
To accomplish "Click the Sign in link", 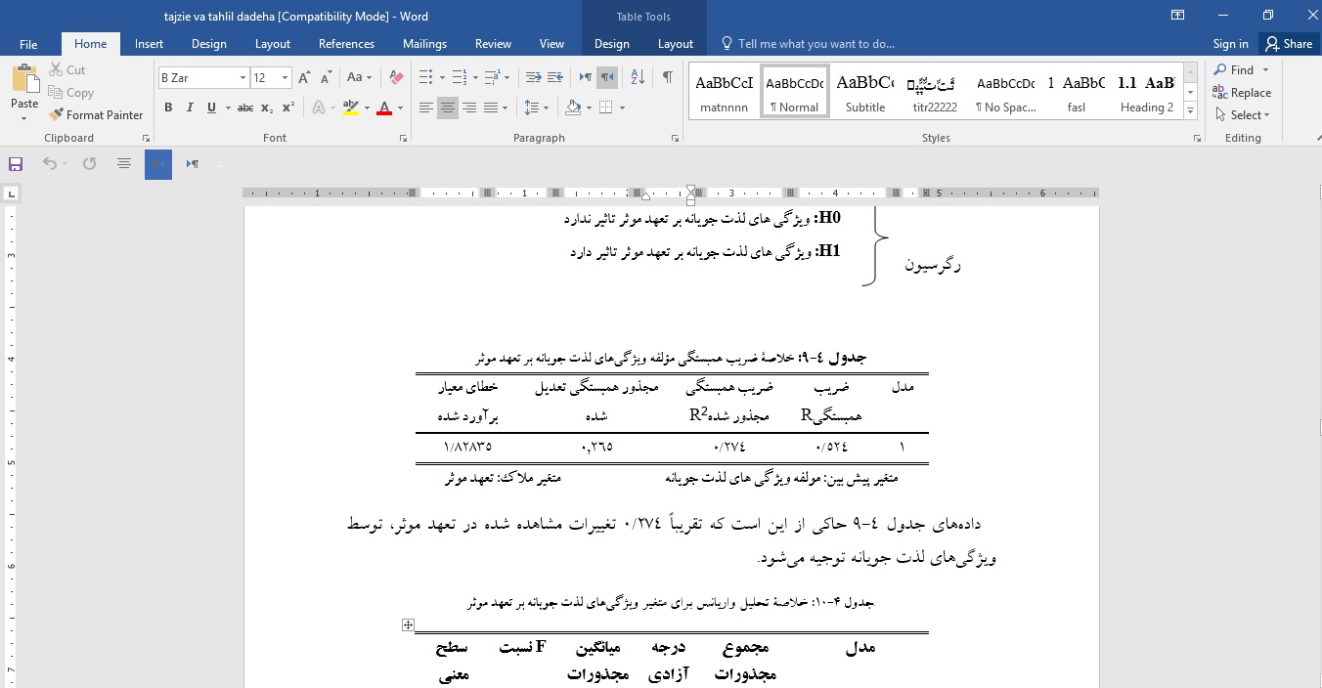I will [x=1230, y=44].
